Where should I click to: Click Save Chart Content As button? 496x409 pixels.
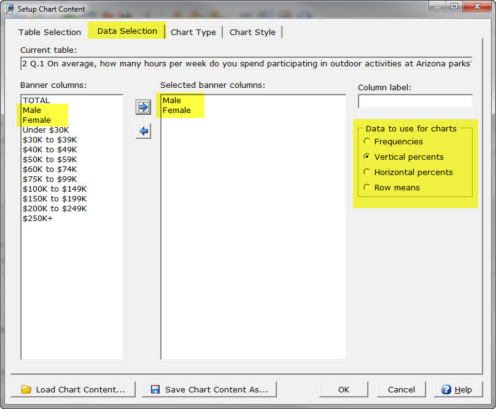click(209, 389)
